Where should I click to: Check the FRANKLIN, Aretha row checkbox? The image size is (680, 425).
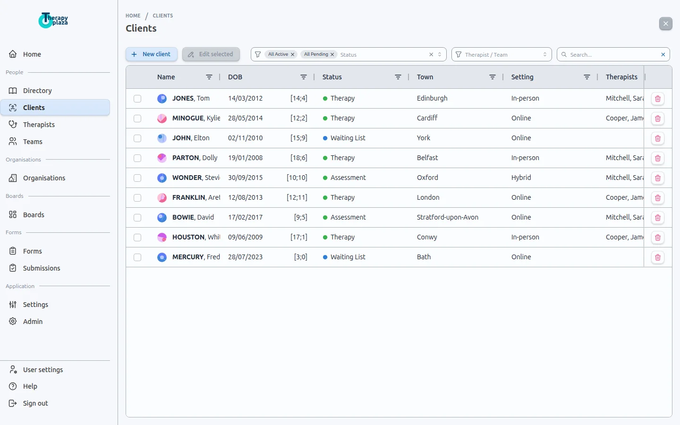tap(137, 198)
